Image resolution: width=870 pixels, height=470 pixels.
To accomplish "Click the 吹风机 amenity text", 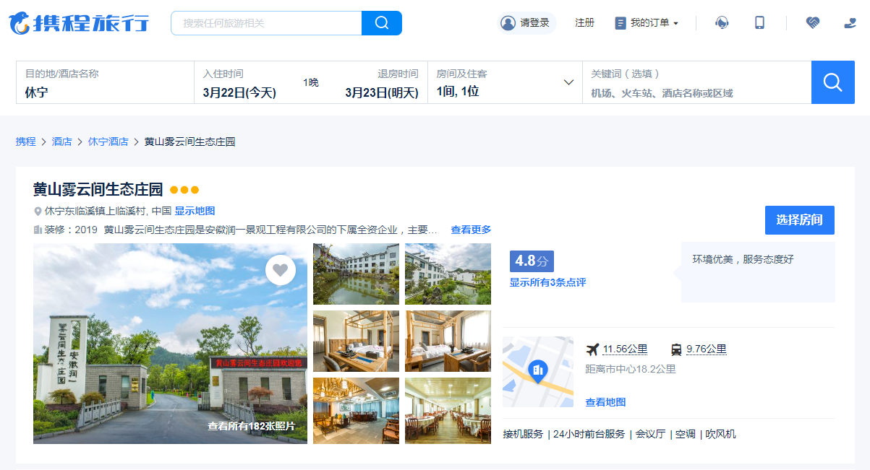I will (721, 434).
